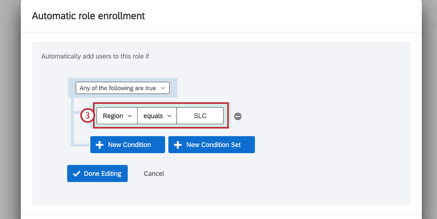Click the "Automatically add users to this role if" text
The width and height of the screenshot is (437, 219).
pyautogui.click(x=95, y=56)
